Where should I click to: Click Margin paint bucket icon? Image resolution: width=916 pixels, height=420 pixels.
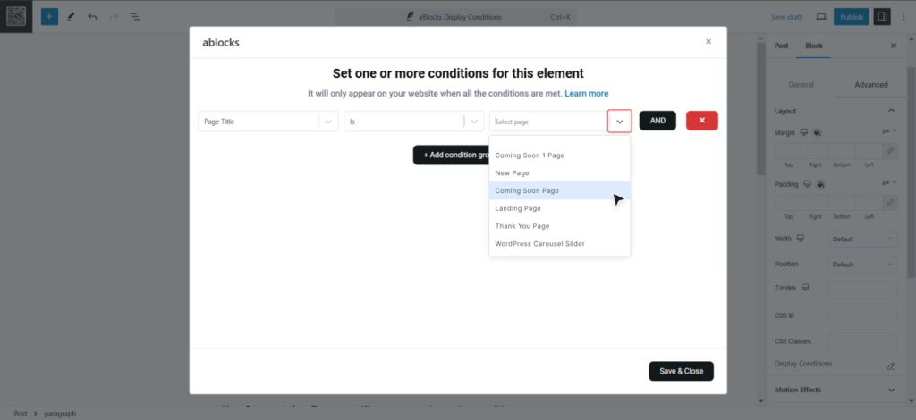tap(817, 132)
